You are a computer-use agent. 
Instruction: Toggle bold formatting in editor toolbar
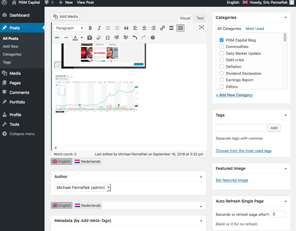tap(90, 28)
